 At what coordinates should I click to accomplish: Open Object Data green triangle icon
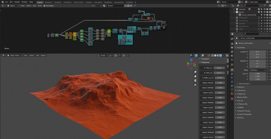(232, 90)
